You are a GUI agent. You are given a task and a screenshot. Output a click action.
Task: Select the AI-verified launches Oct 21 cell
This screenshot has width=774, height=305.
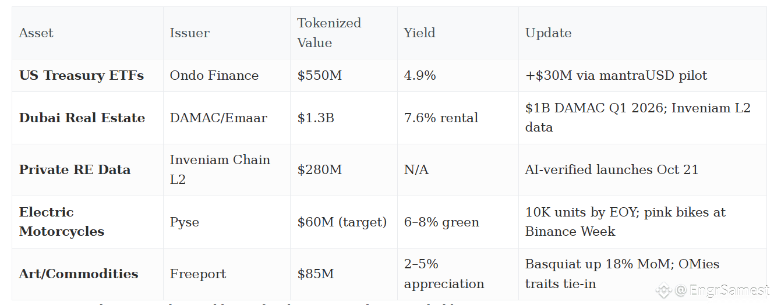point(612,170)
